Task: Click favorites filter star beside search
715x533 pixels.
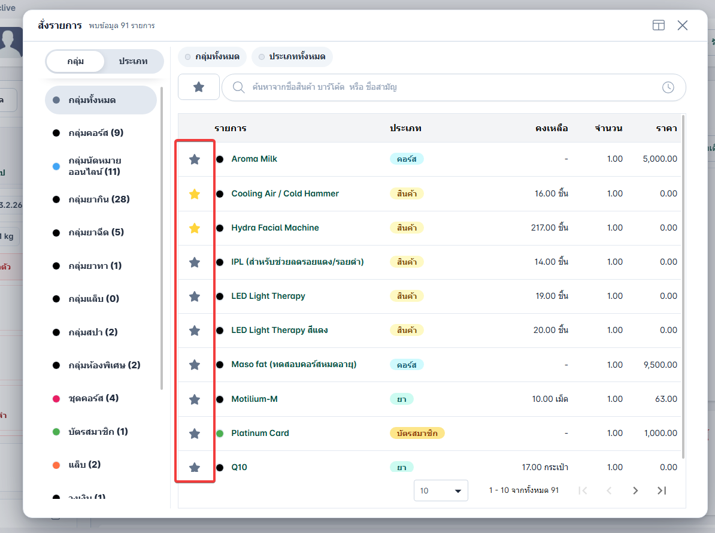Action: (199, 87)
